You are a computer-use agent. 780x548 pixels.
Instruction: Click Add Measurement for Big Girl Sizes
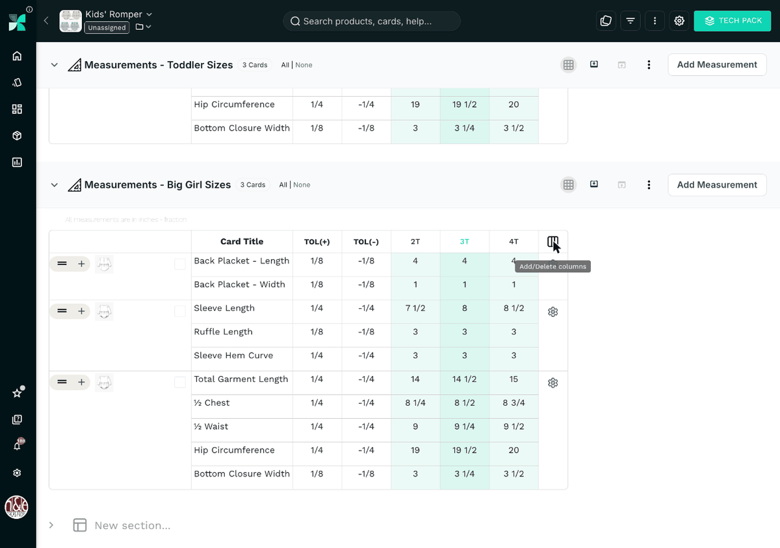717,184
